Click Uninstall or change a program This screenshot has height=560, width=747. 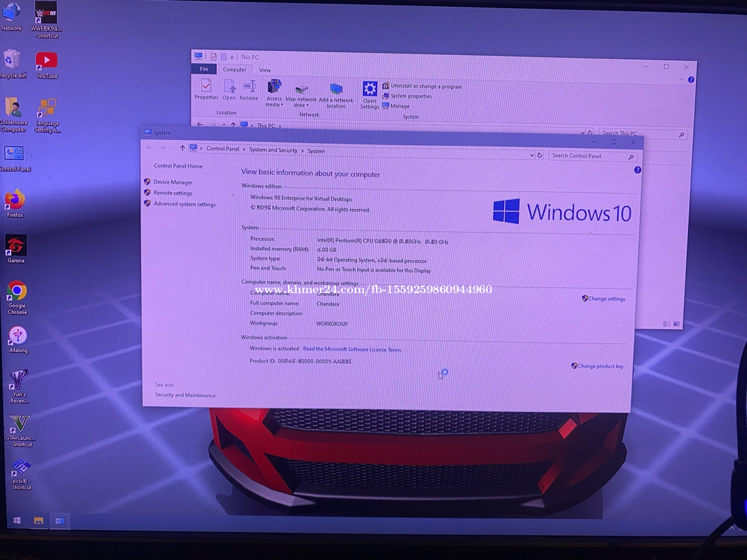[422, 86]
